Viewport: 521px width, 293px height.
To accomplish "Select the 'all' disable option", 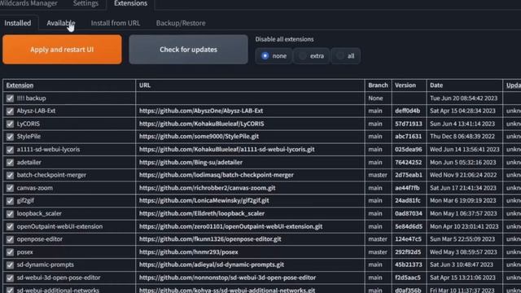I will pos(345,56).
